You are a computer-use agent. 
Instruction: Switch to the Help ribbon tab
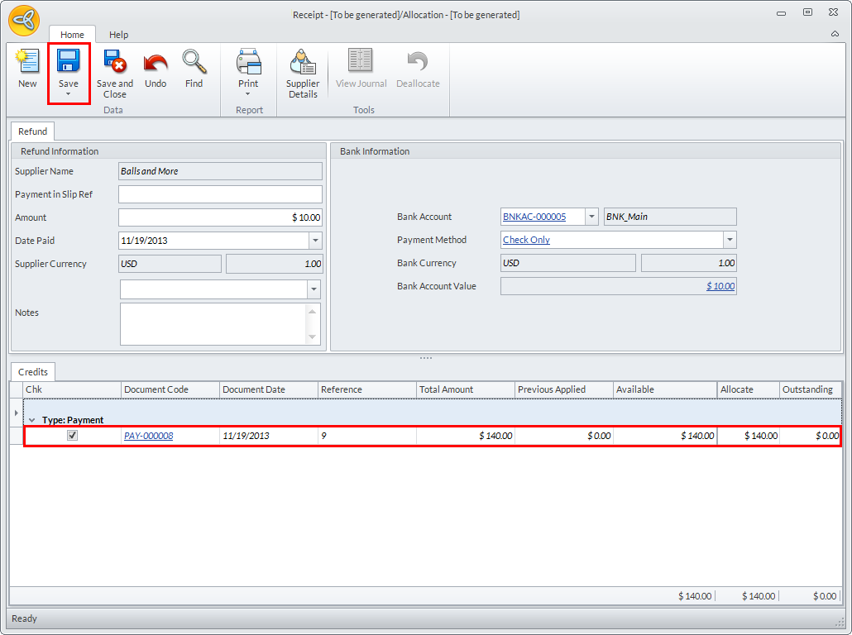[x=118, y=35]
